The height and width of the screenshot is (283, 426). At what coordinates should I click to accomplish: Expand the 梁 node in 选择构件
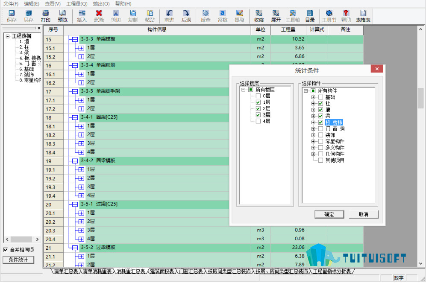(313, 116)
